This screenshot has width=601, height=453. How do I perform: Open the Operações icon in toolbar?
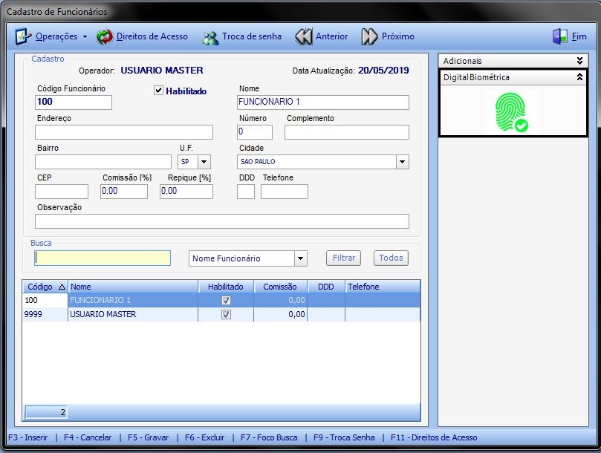23,36
